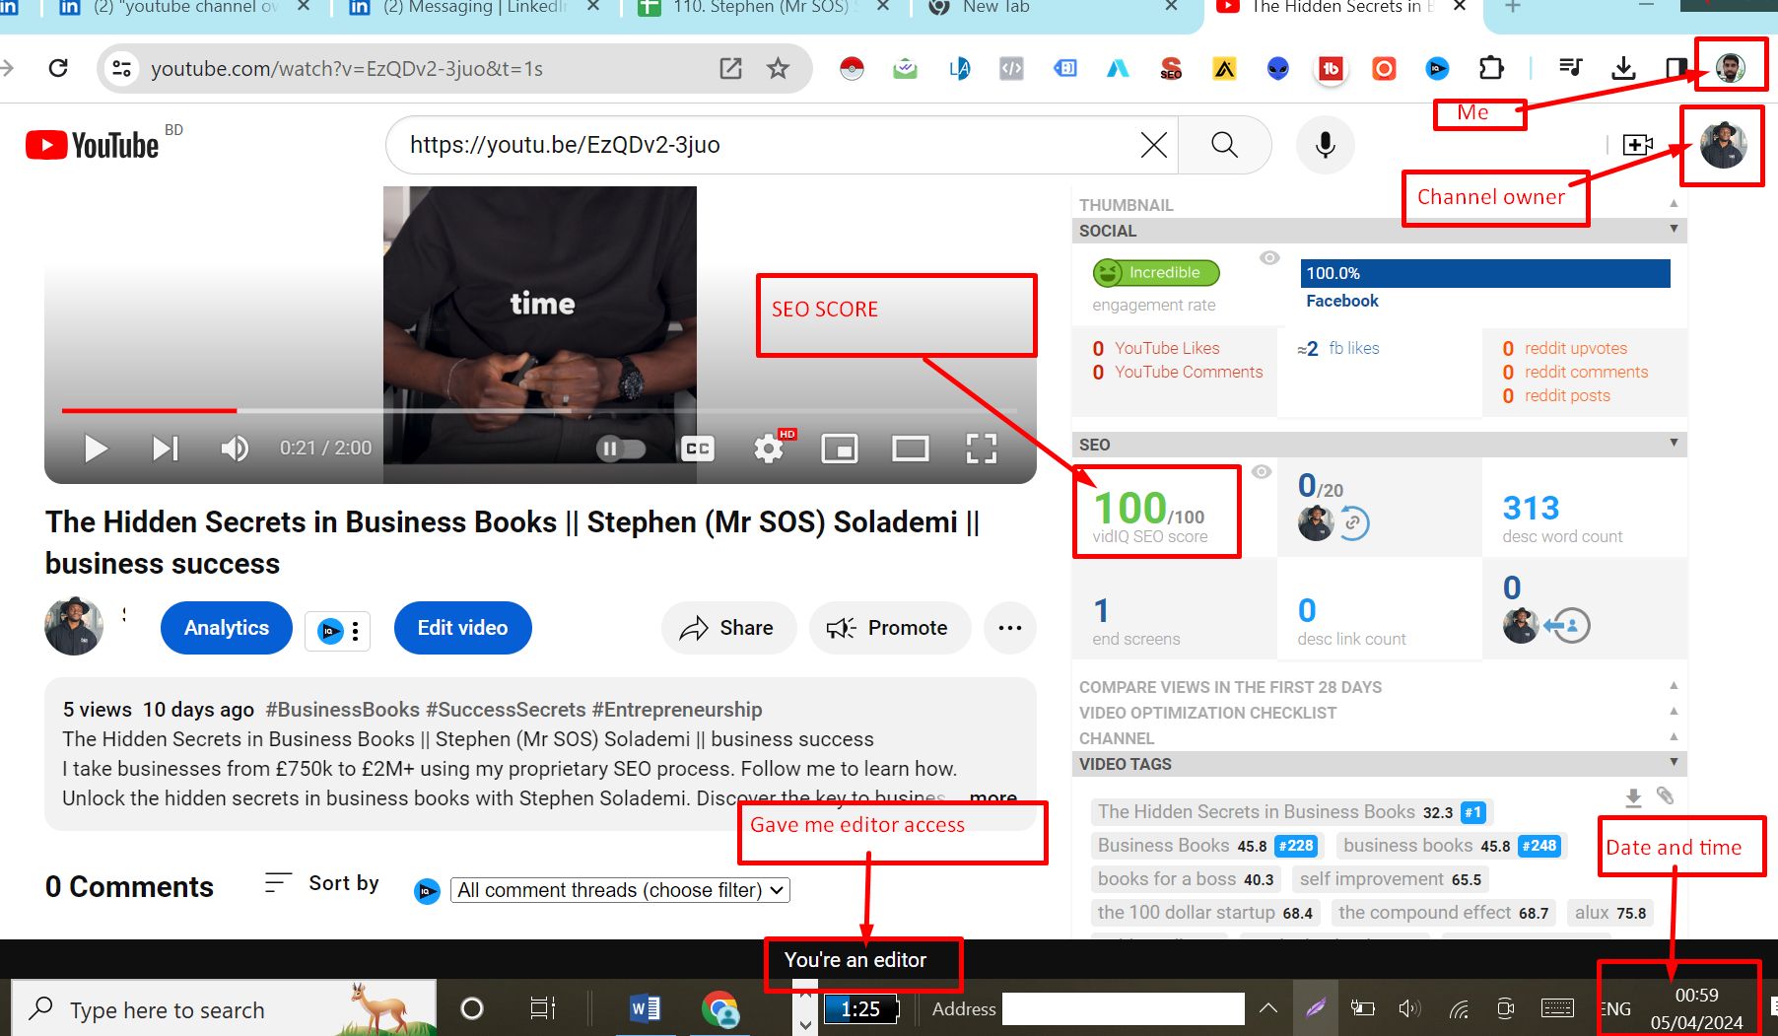Switch to the 'youtube channel' LinkedIn tab
This screenshot has height=1036, width=1778.
(185, 10)
